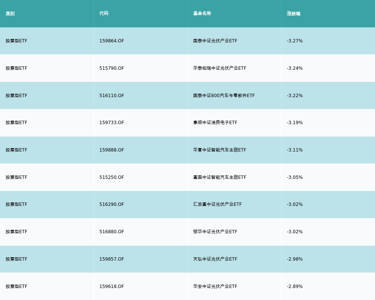Open 富国中证智能汽车主题ETF fund name

(220, 177)
